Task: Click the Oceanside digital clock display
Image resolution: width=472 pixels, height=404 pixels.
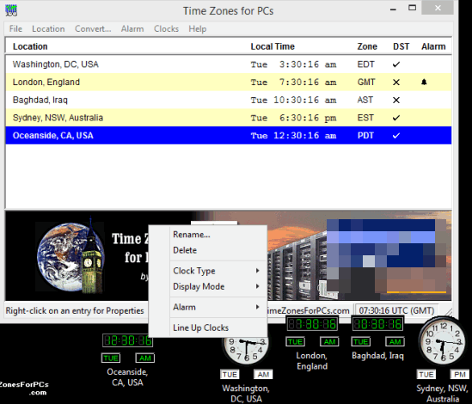Action: [x=127, y=340]
